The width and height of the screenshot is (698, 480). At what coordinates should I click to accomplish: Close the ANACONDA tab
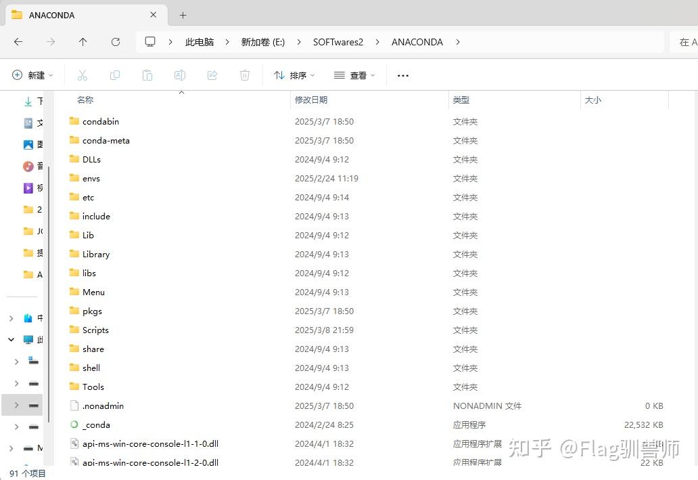tap(153, 15)
